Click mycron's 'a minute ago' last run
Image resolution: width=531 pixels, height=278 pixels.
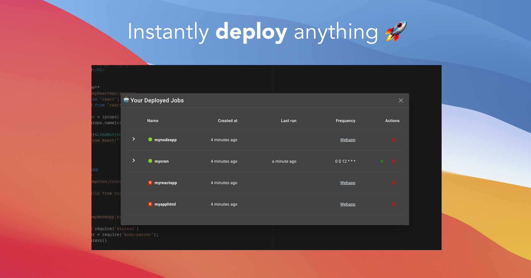[x=284, y=161]
